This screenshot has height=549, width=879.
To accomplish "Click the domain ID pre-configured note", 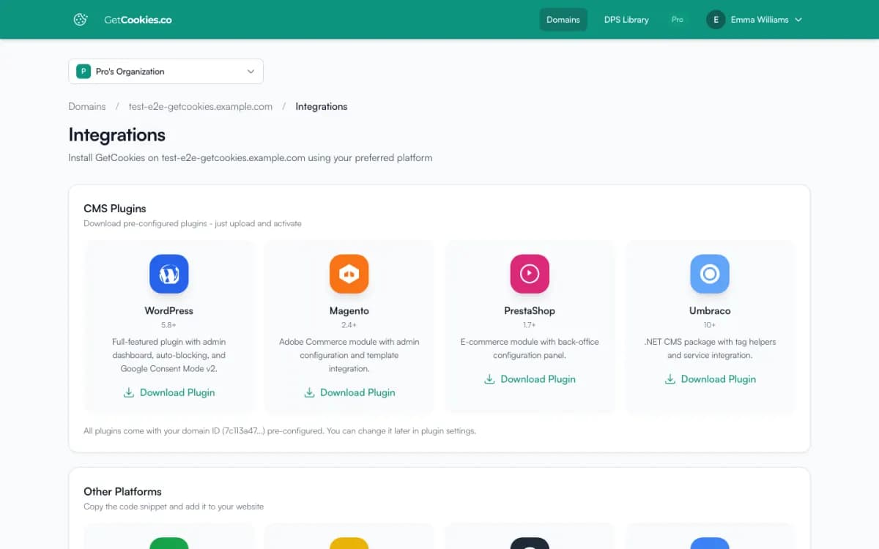I will pyautogui.click(x=280, y=430).
